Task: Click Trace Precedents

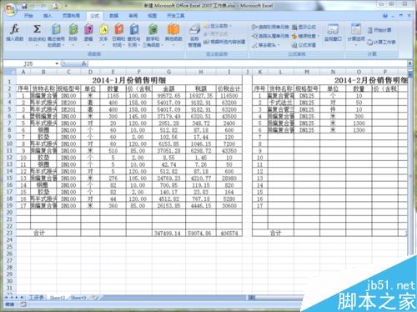Action: tap(270, 27)
